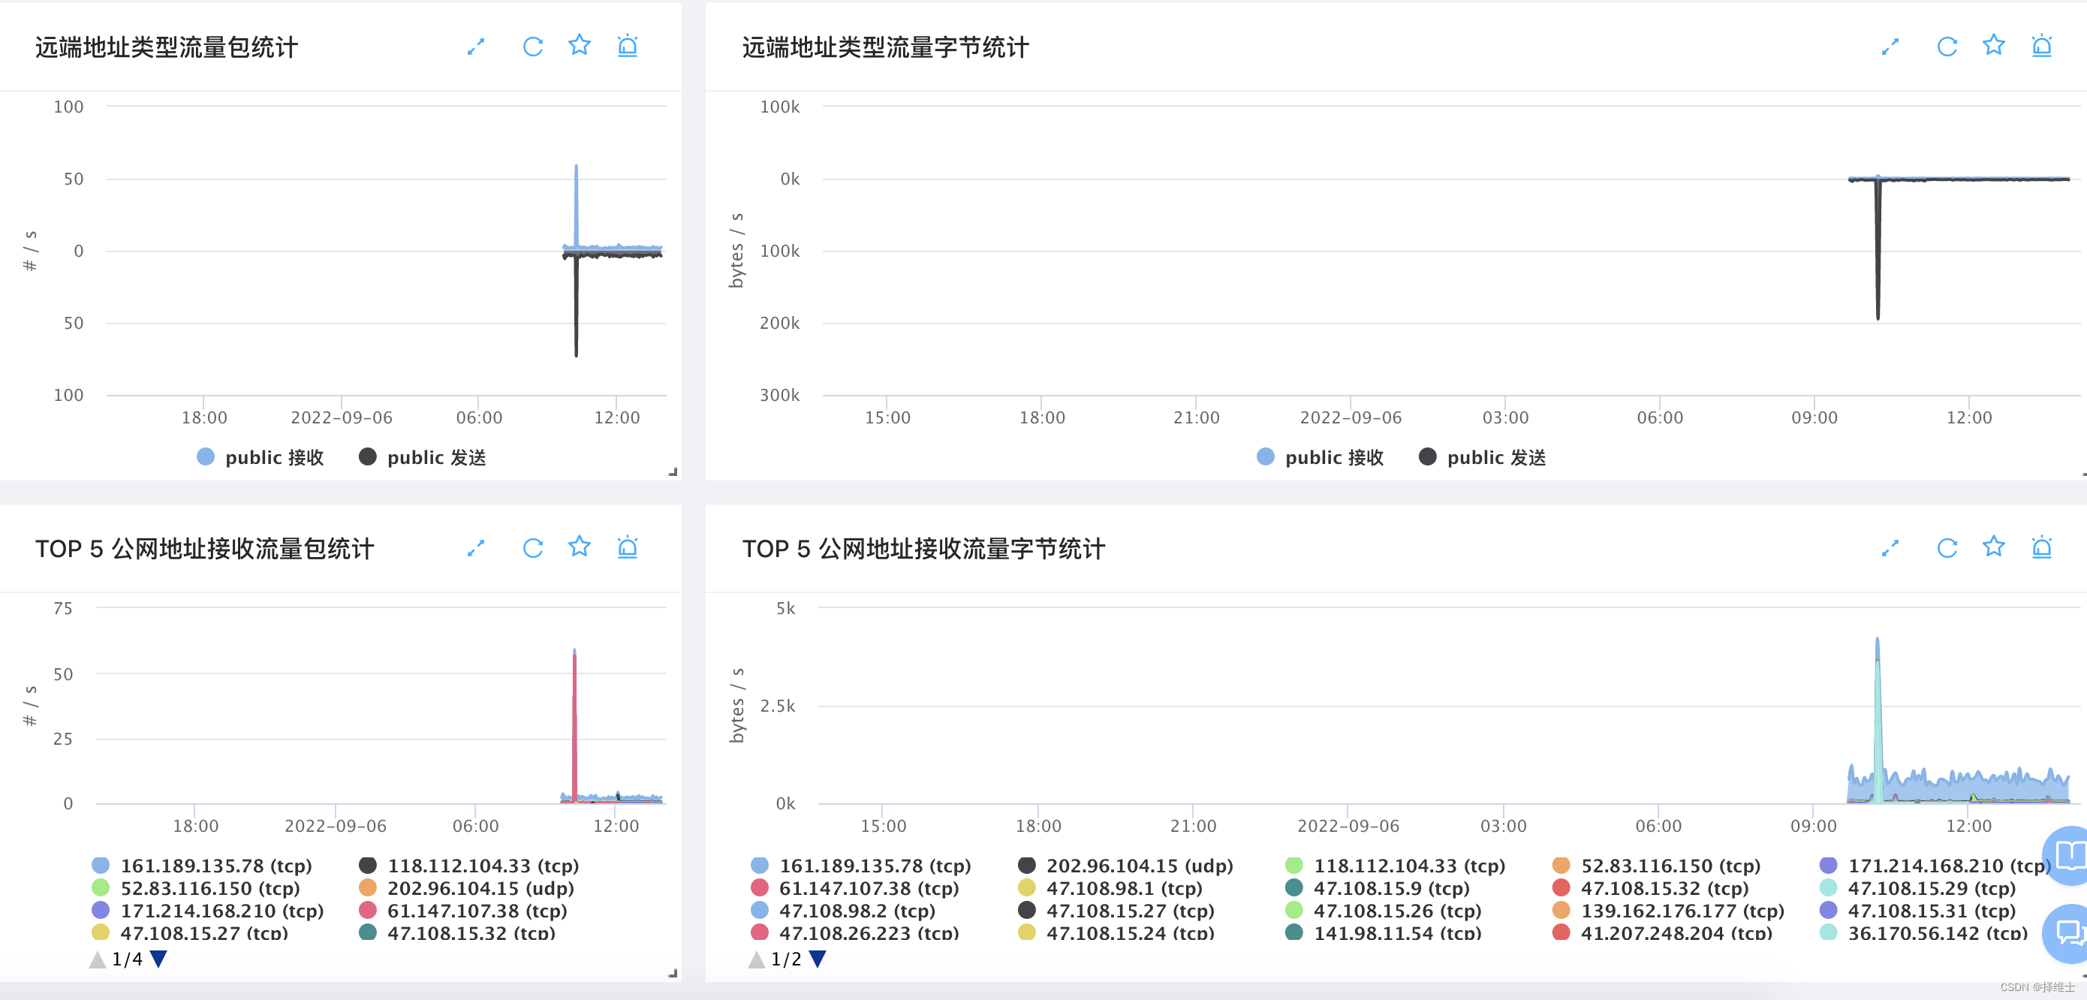Star the 远端地址类型流量字节统计 panel

[1993, 45]
